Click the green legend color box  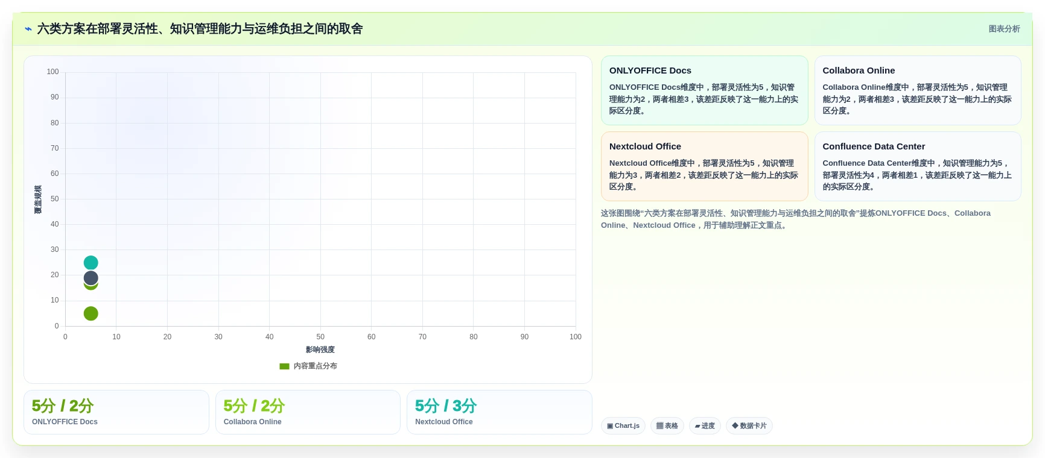(285, 366)
